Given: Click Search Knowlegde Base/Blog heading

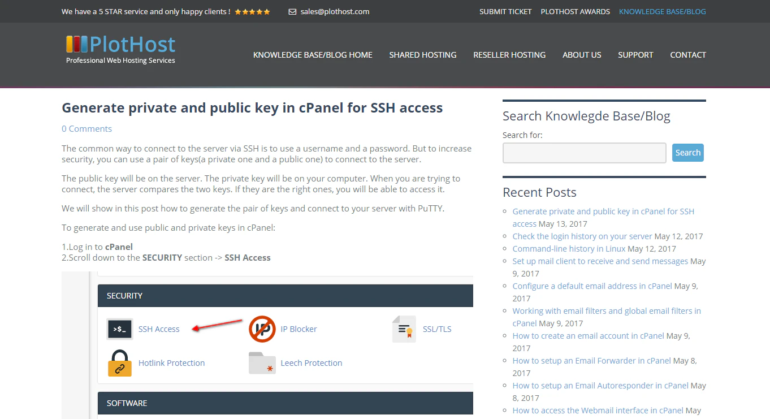Looking at the screenshot, I should (x=586, y=116).
